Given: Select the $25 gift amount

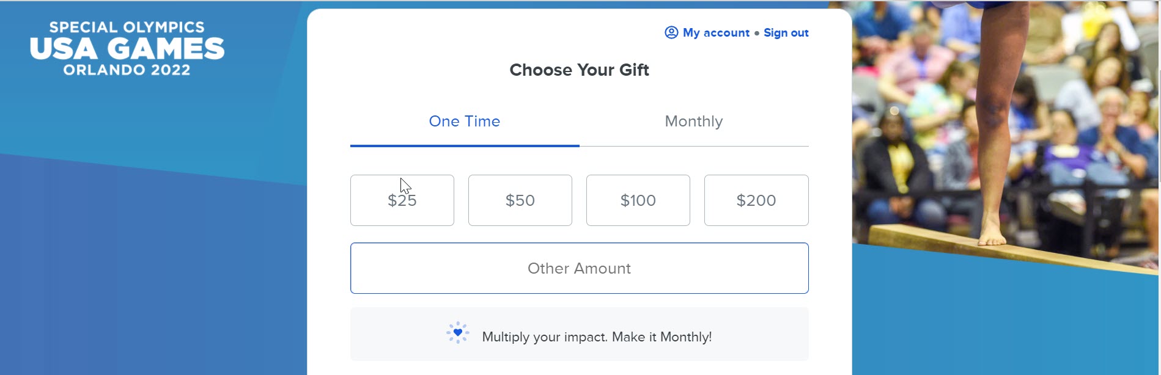Looking at the screenshot, I should pos(402,200).
